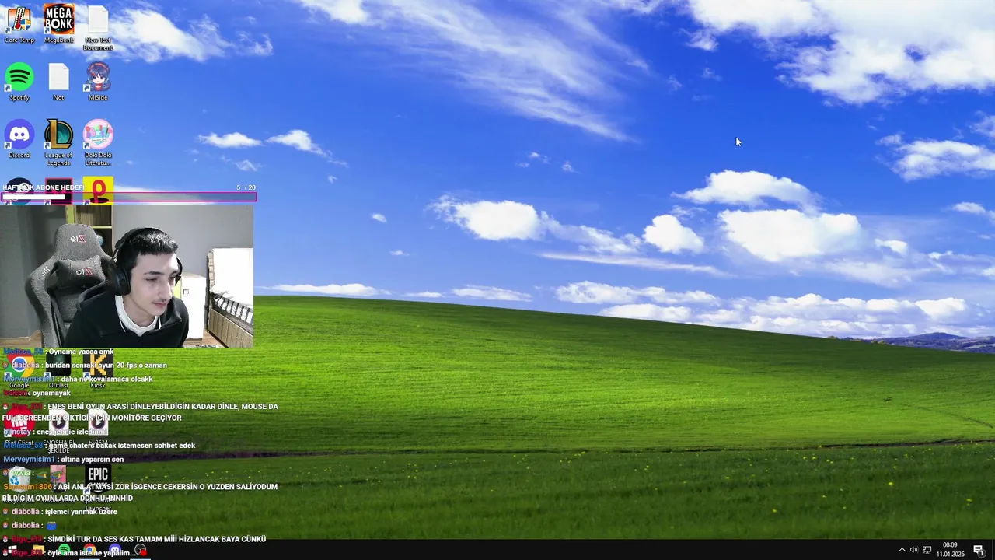Viewport: 995px width, 560px height.
Task: Select the MiSide game desktop icon
Action: click(98, 82)
